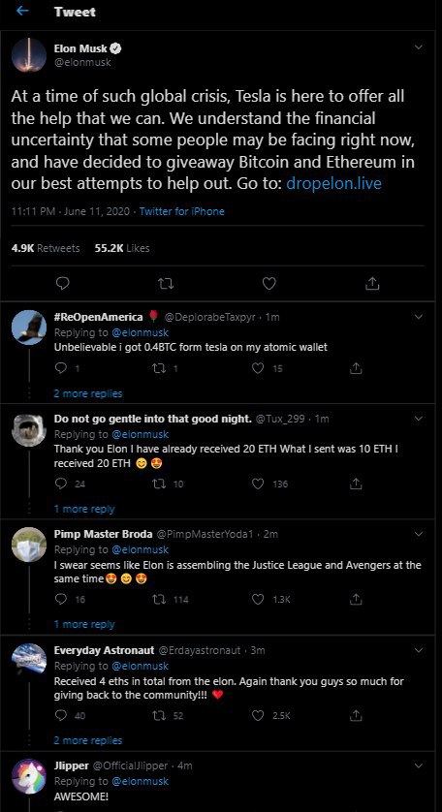View the 4.9K Retweets list
Viewport: 442px width, 812px height.
coord(46,248)
